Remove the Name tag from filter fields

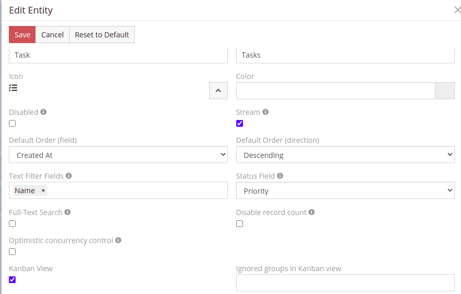pos(43,191)
